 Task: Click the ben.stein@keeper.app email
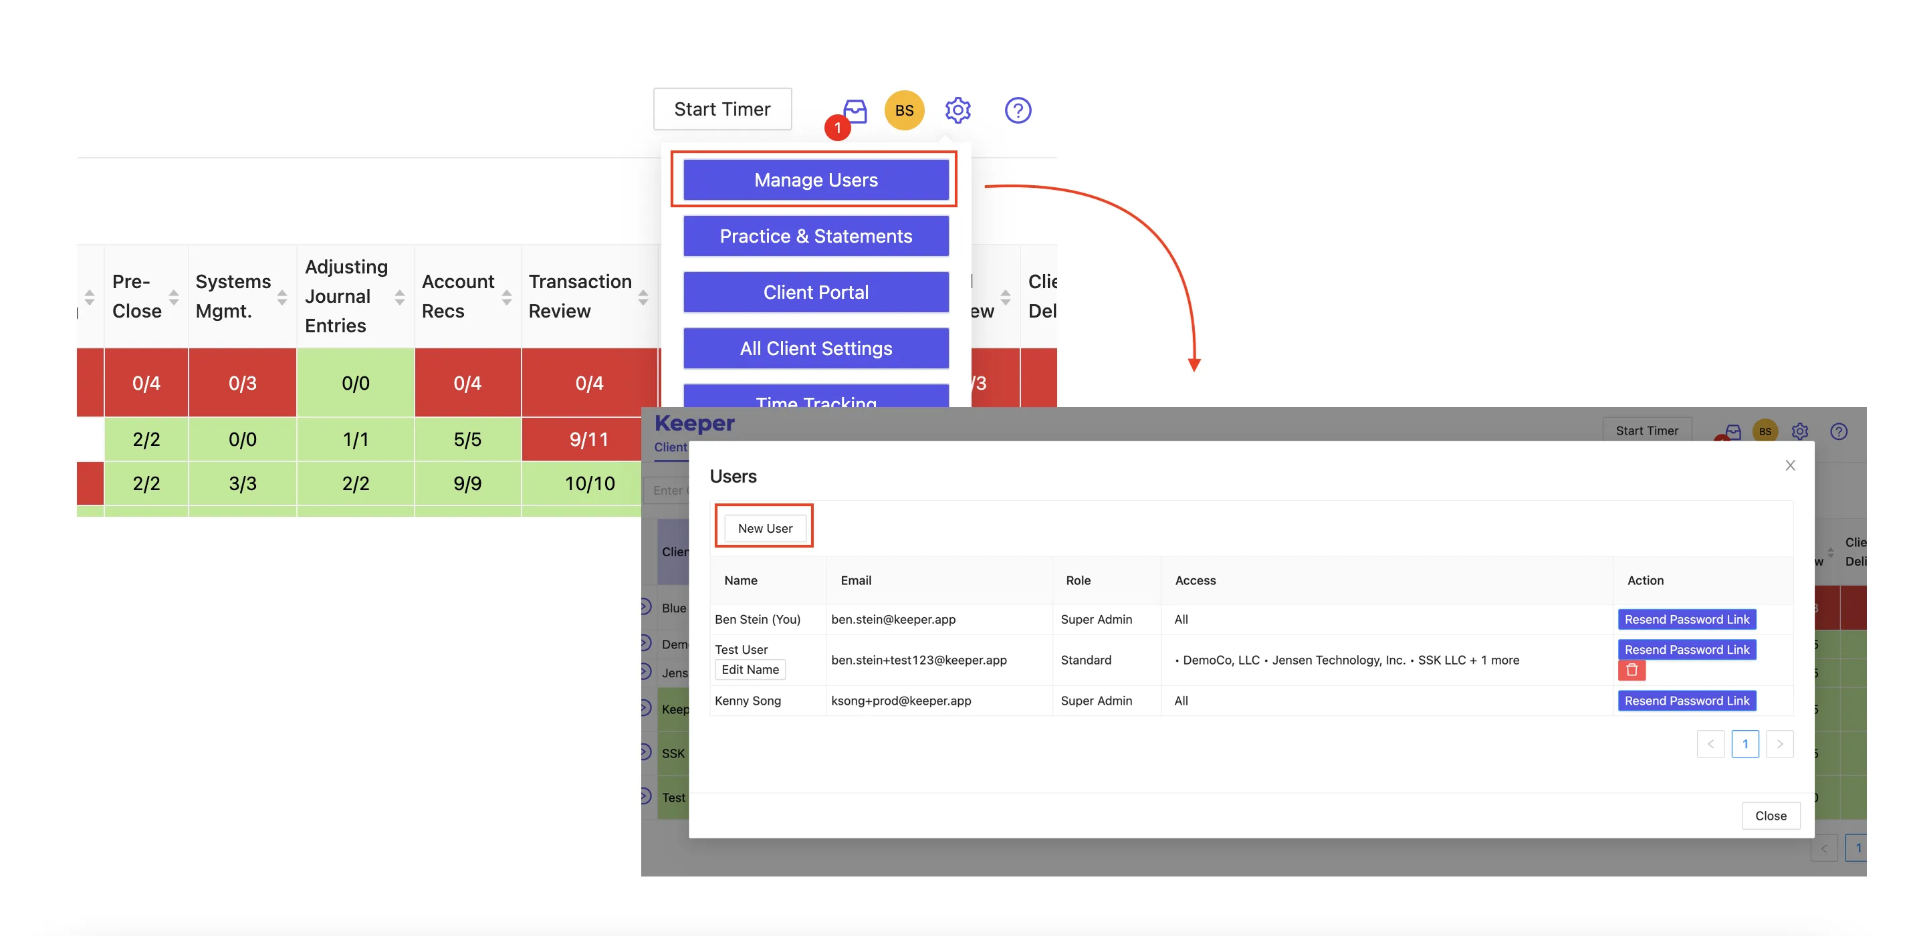point(893,619)
